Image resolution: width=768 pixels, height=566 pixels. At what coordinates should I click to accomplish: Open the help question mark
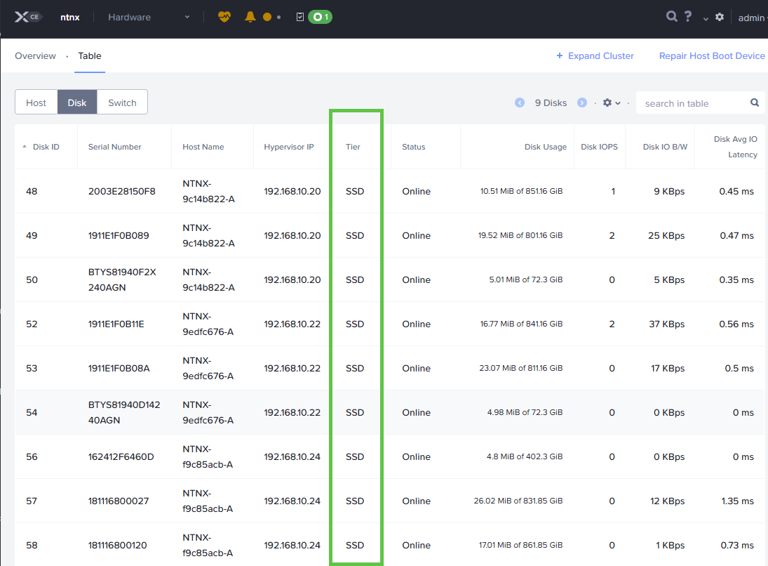[688, 16]
